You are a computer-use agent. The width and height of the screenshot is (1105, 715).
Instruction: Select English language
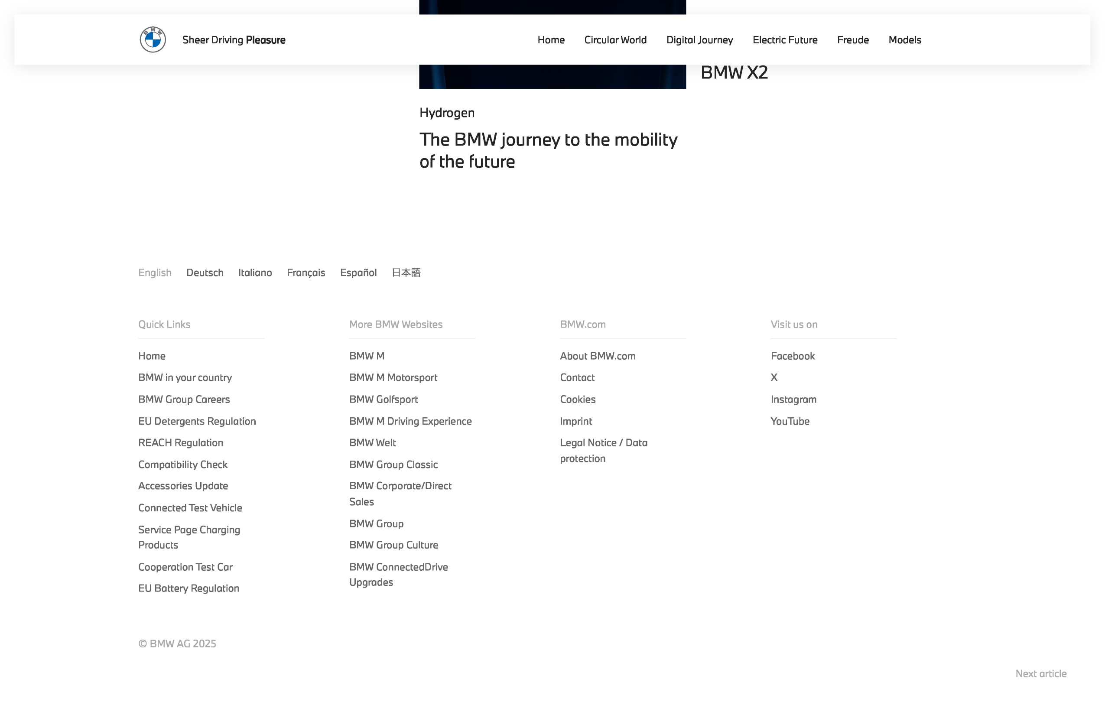click(x=155, y=273)
